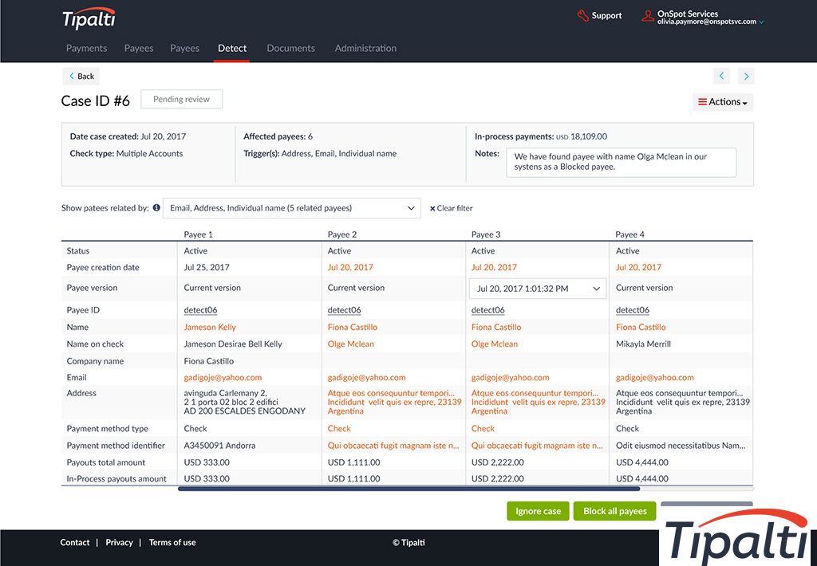Open the first Payees tab
The image size is (817, 566).
pyautogui.click(x=139, y=48)
